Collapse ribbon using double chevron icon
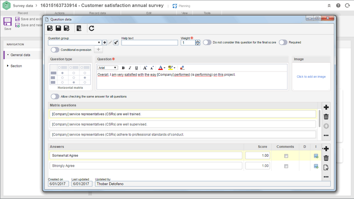This screenshot has width=354, height=199. pyautogui.click(x=329, y=6)
